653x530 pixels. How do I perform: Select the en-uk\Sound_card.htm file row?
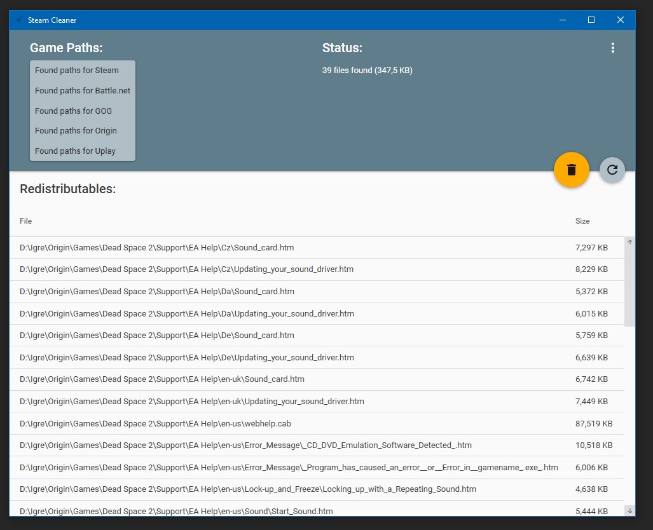click(x=317, y=379)
